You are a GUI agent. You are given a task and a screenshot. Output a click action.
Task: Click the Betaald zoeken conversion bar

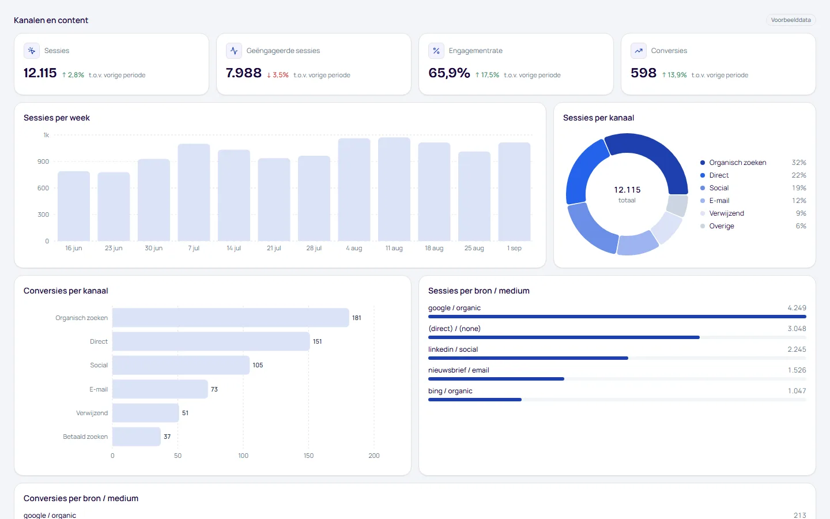coord(137,437)
